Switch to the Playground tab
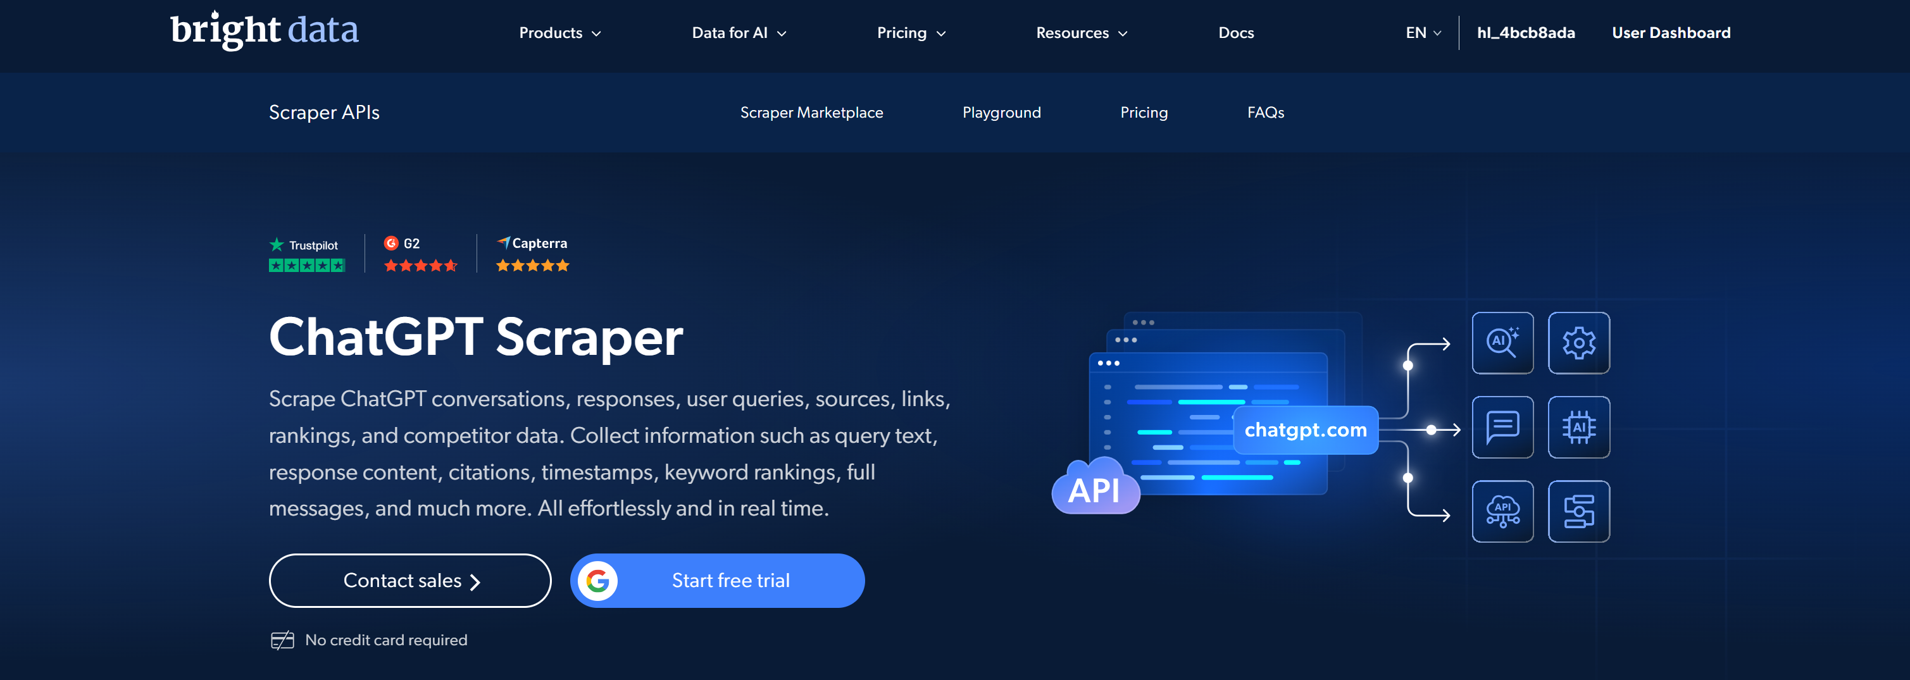The image size is (1910, 680). point(1002,113)
